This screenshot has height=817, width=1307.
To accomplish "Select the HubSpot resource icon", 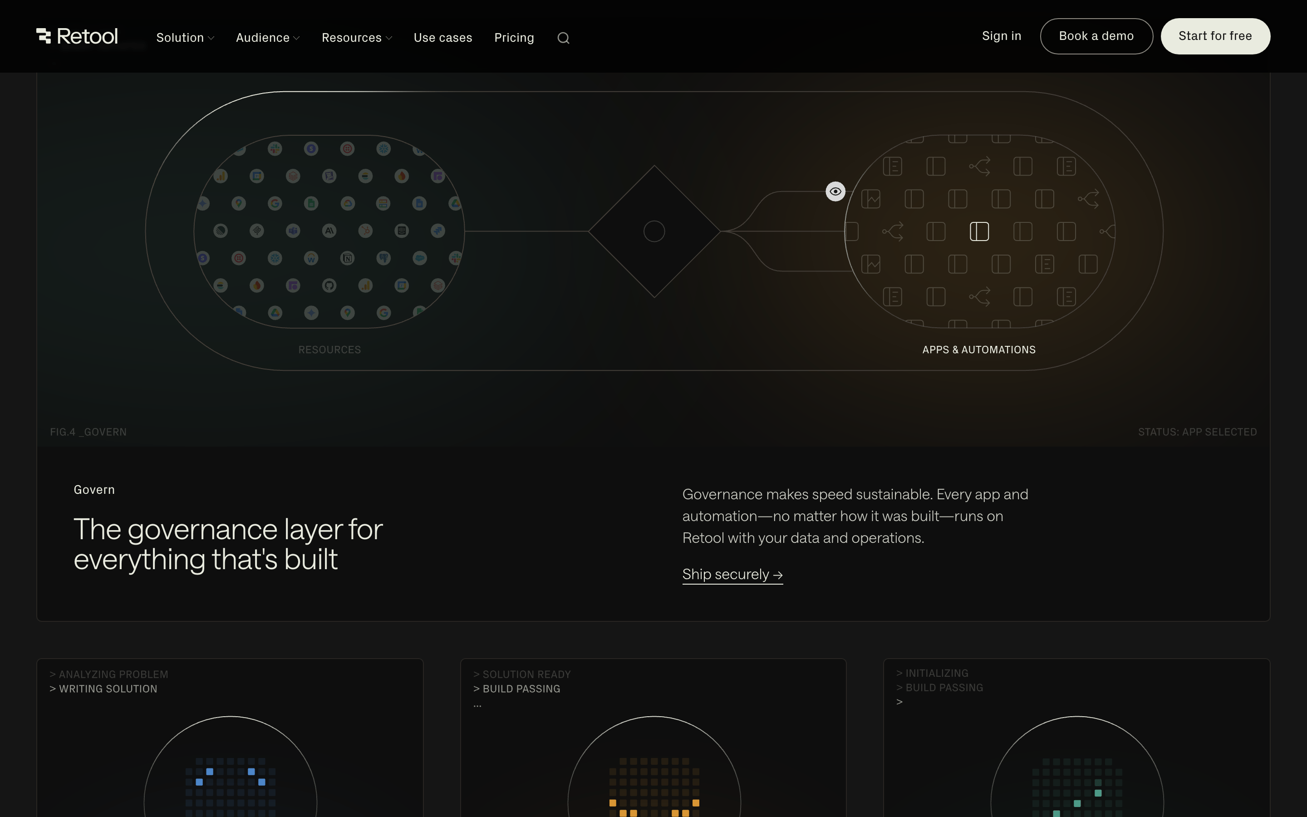I will tap(366, 231).
